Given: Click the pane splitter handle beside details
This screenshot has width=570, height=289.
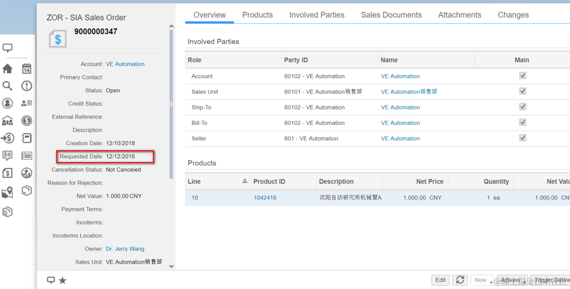Looking at the screenshot, I should [x=171, y=104].
